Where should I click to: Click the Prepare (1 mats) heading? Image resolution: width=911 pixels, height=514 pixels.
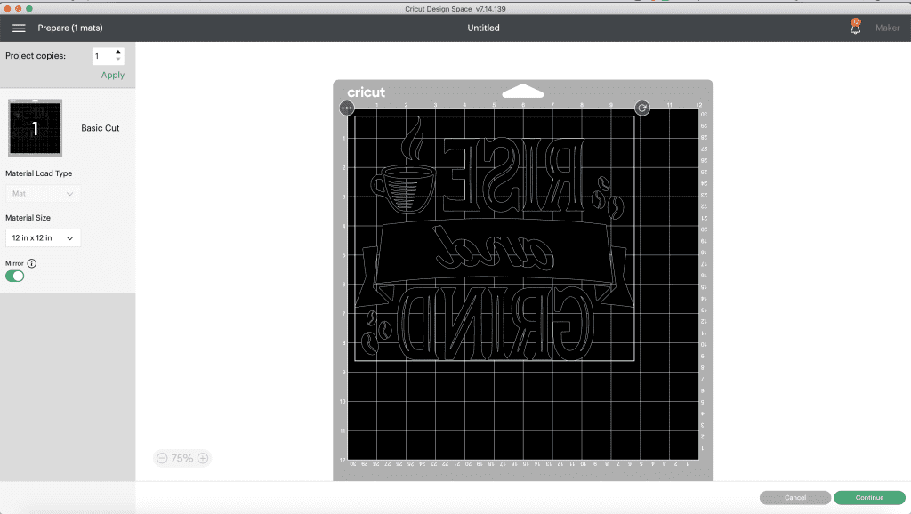pyautogui.click(x=70, y=28)
